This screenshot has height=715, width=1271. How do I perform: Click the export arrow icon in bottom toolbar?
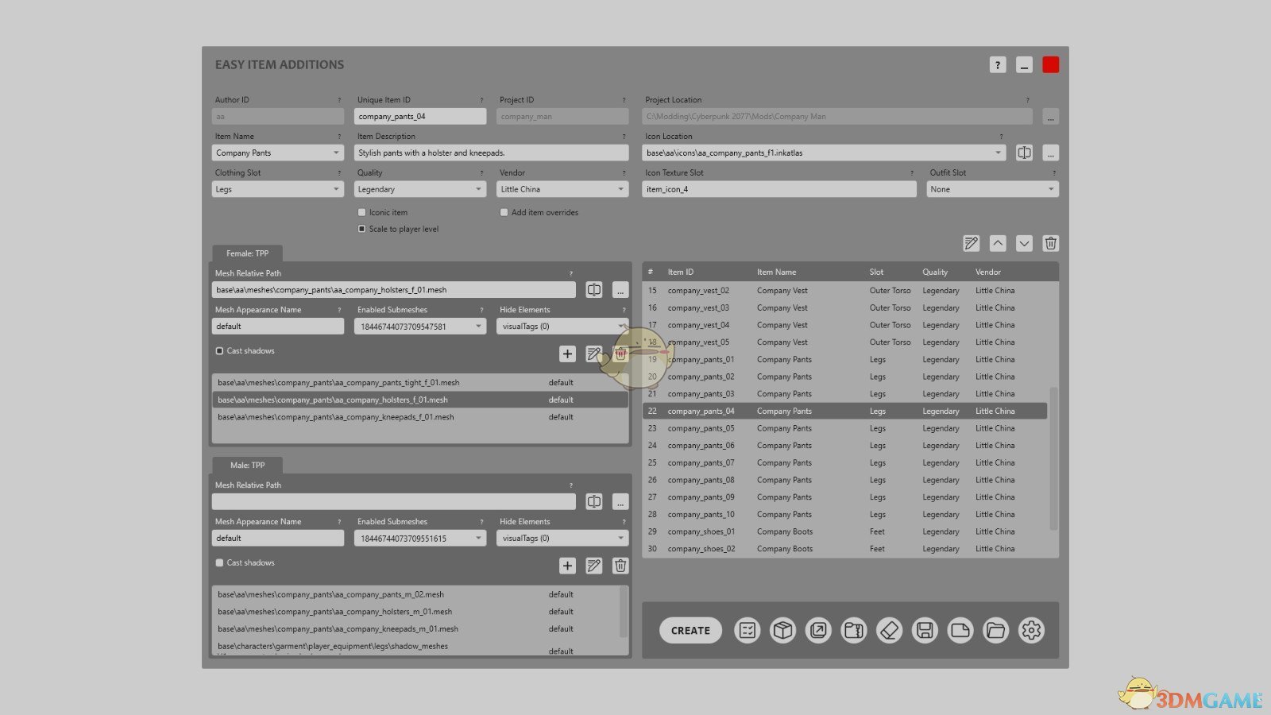[x=818, y=630]
